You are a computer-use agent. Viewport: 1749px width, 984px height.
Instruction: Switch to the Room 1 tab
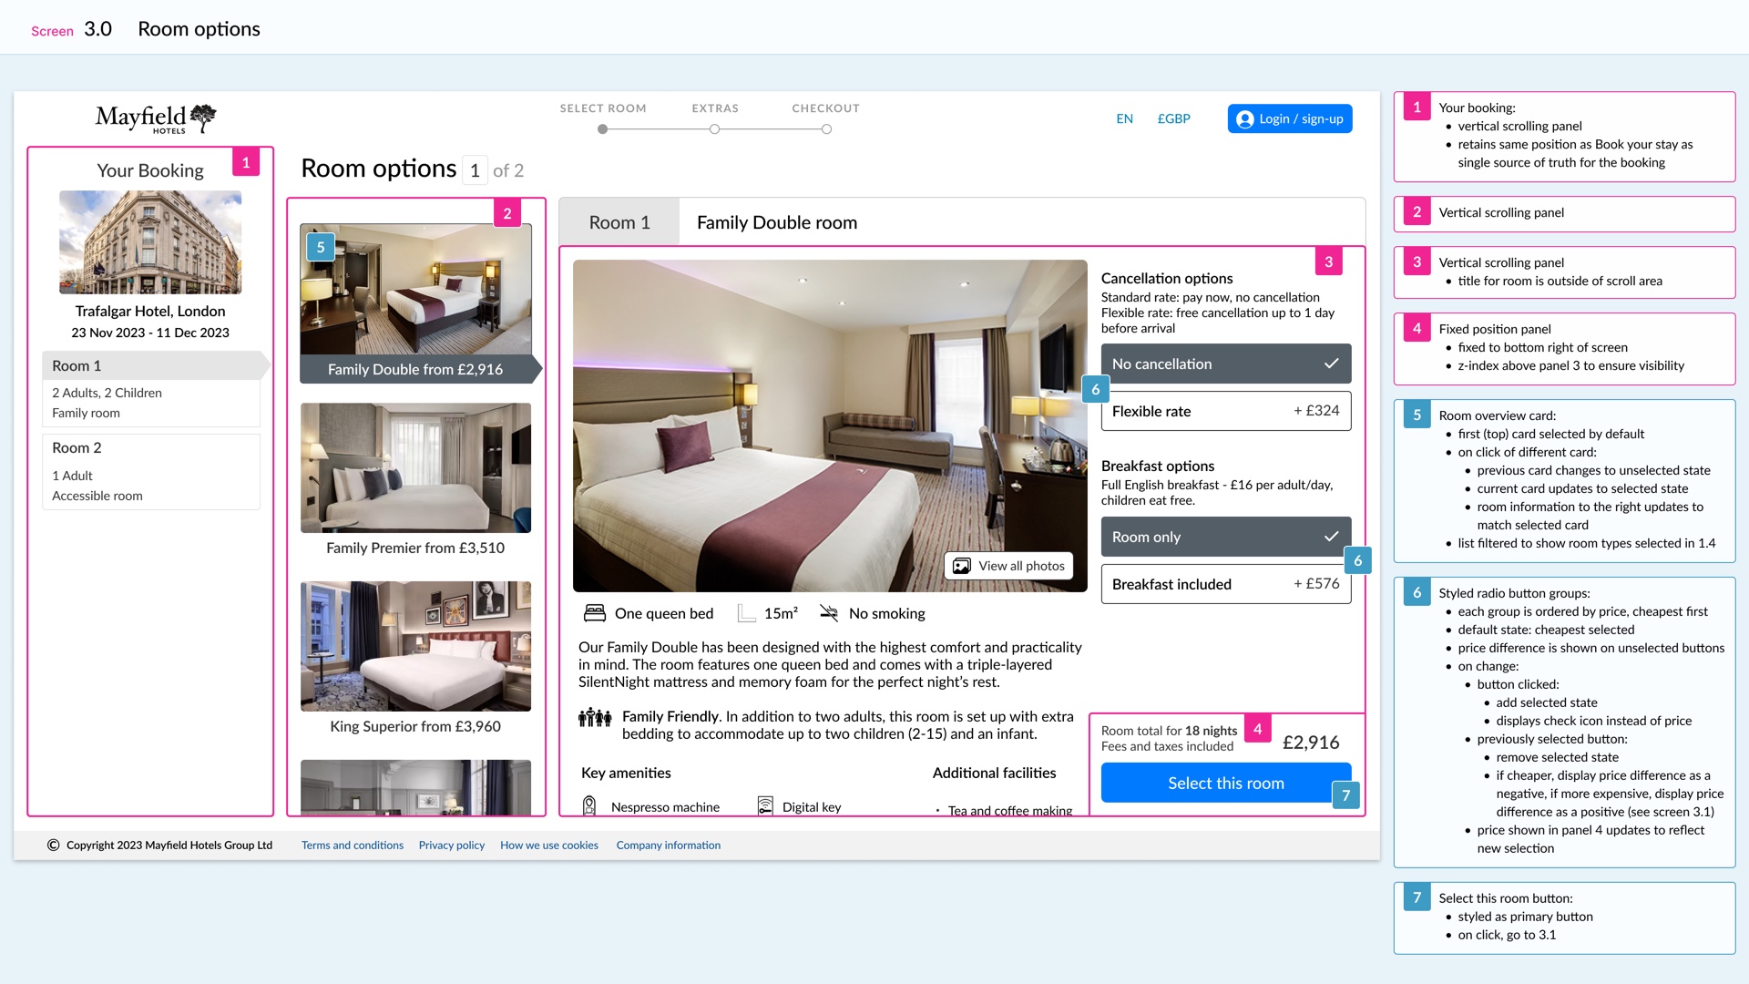click(619, 222)
